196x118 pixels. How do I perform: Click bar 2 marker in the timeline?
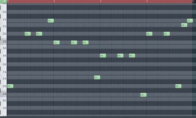point(54,1)
